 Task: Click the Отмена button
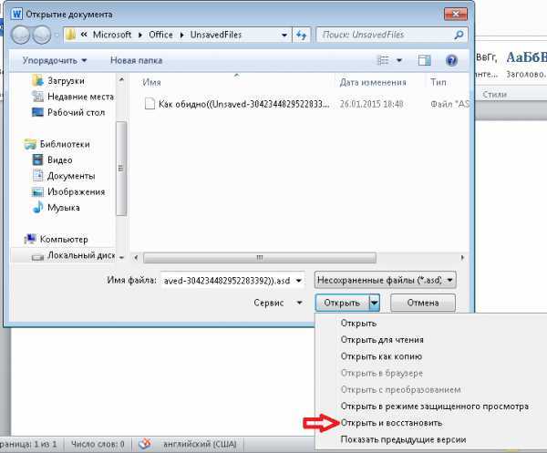423,303
